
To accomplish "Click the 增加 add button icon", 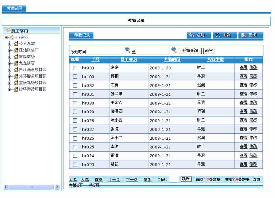I will coord(191,35).
